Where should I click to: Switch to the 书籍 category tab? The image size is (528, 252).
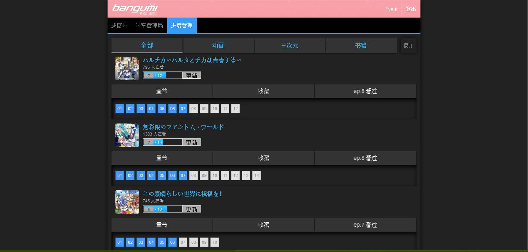[x=361, y=45]
